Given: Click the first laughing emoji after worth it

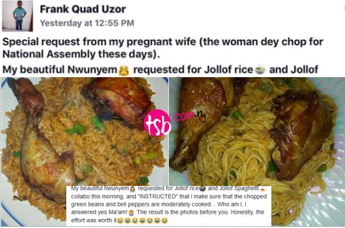Looking at the screenshot, I should click(x=120, y=220).
